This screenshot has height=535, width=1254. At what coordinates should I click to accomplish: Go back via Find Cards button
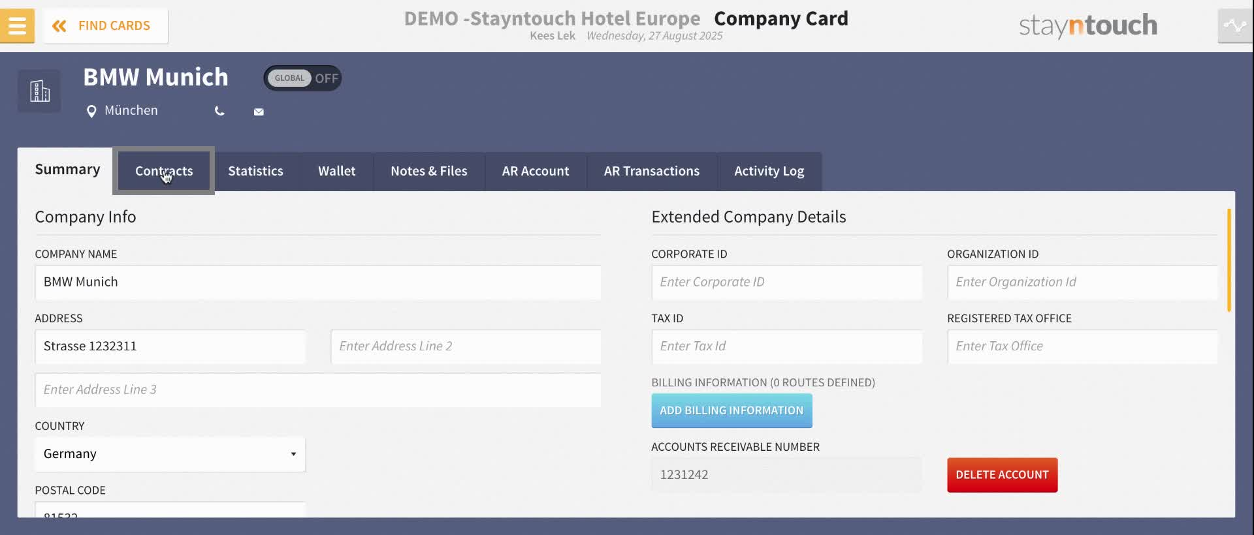(x=106, y=26)
